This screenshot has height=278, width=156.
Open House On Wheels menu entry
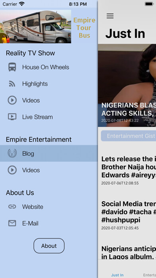[49, 67]
